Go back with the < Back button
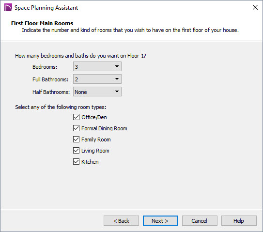Viewport: 263px width, 232px height. tap(121, 221)
